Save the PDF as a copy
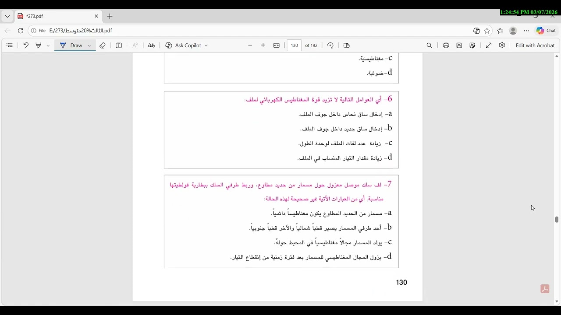This screenshot has width=561, height=315. [x=472, y=45]
